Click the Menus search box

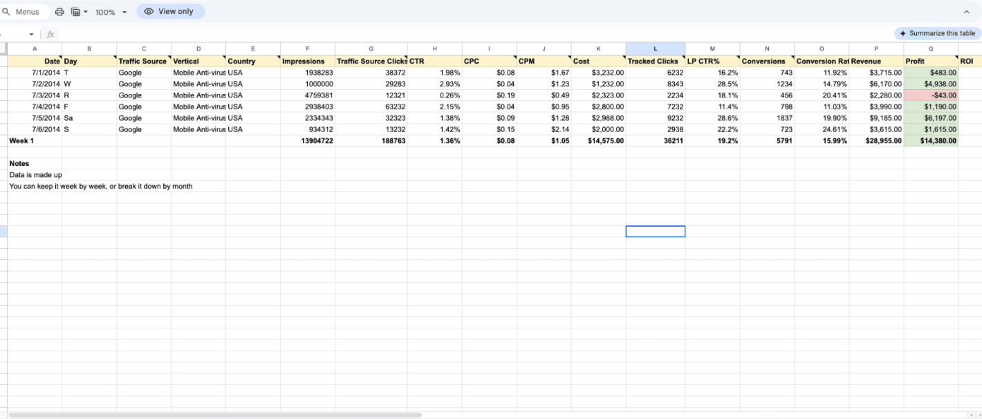(25, 12)
